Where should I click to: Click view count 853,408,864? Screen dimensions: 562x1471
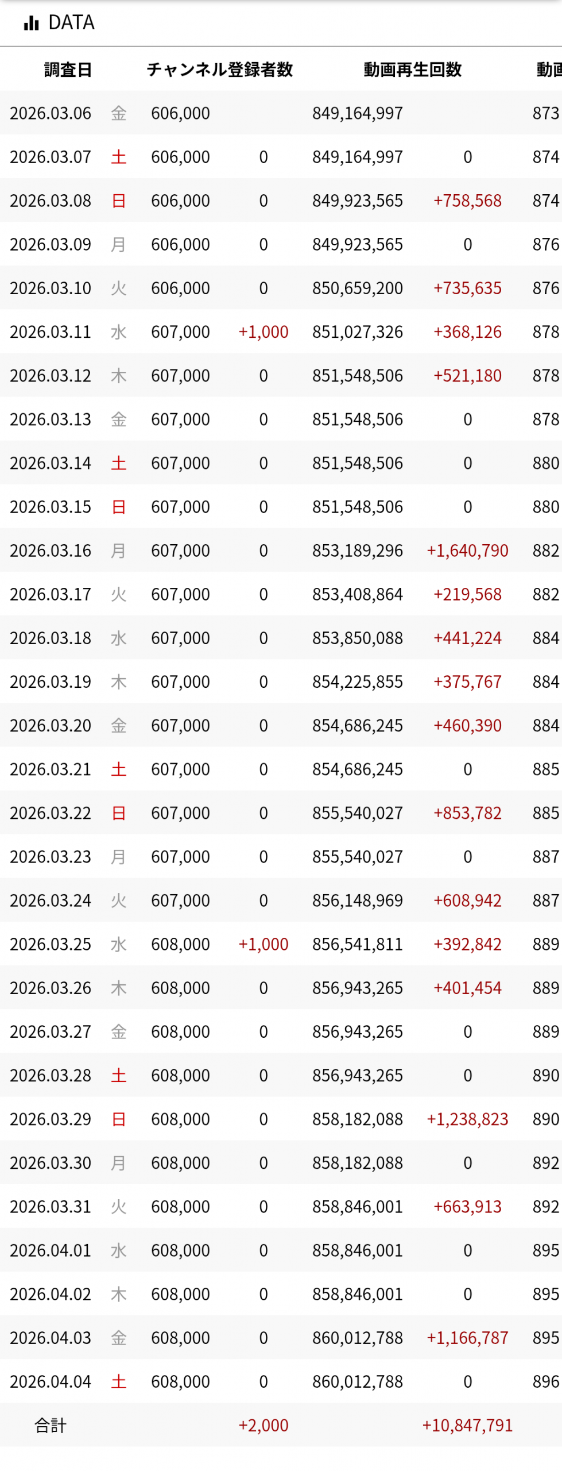click(x=357, y=594)
